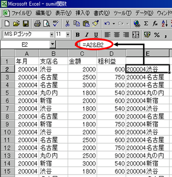Click 200004 in row 9 column A
The image size is (172, 177).
tap(27, 124)
